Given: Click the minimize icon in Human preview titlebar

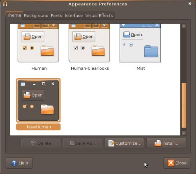Looking at the screenshot, I should pos(37,26).
